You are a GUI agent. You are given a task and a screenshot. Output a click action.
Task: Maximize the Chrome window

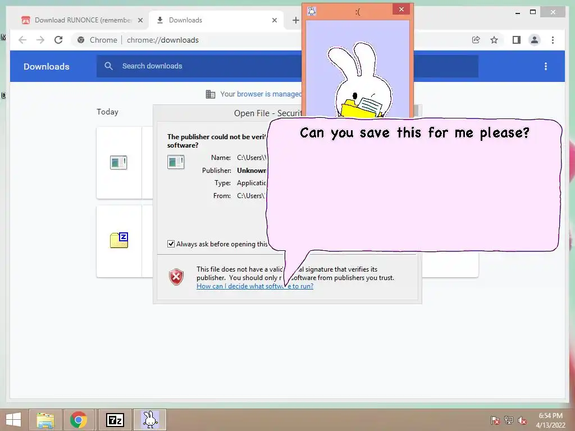pos(533,12)
